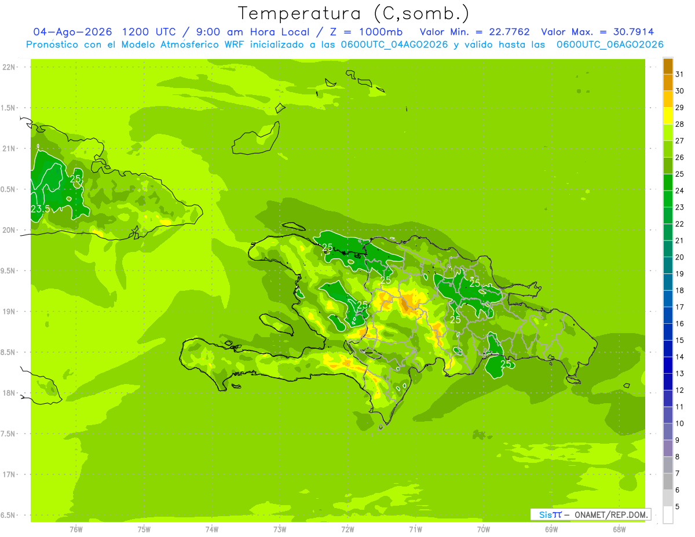
Task: Click the '76W' longitude label
Action: tap(76, 529)
